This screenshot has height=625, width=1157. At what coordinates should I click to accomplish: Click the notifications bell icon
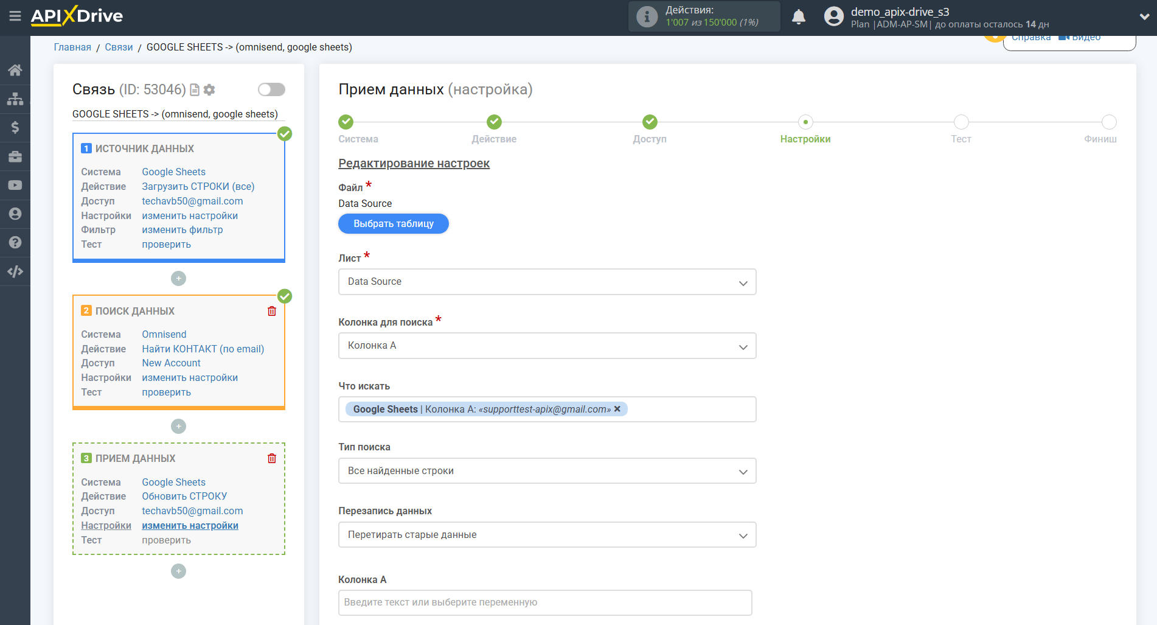pos(798,17)
